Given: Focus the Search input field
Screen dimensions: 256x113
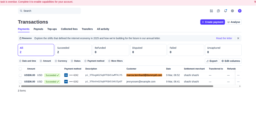Looking at the screenshot, I should tap(50, 11).
